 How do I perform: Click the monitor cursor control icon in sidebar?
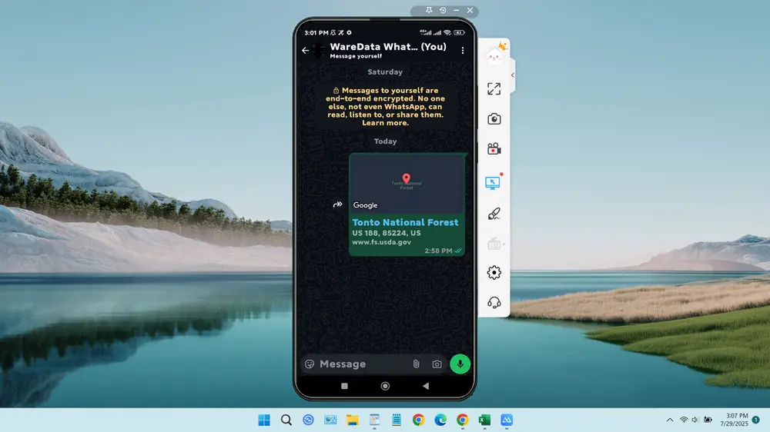click(x=493, y=182)
